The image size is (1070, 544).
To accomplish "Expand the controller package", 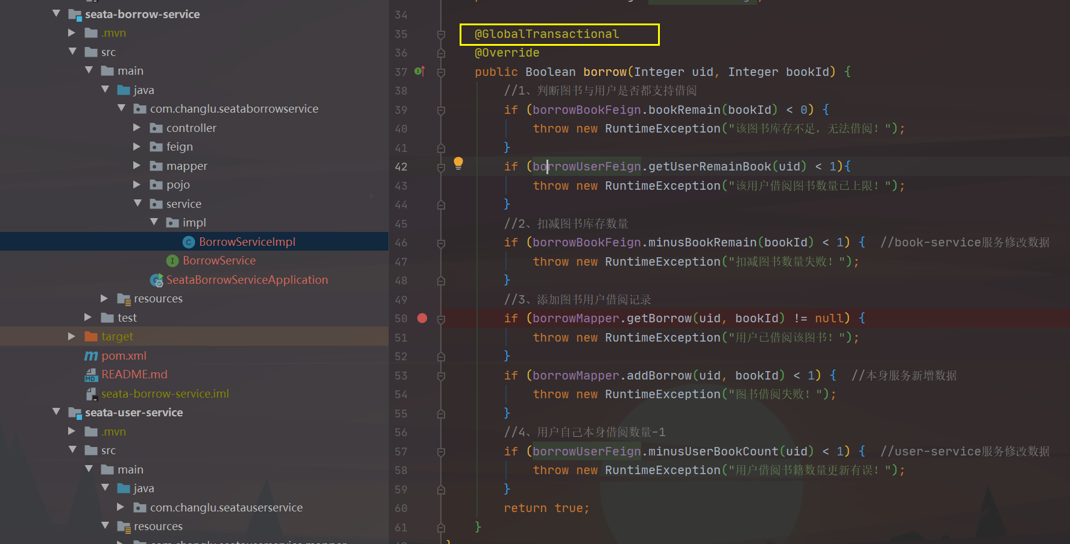I will click(137, 128).
